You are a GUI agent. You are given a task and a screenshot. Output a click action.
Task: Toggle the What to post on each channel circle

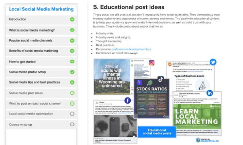[72, 104]
